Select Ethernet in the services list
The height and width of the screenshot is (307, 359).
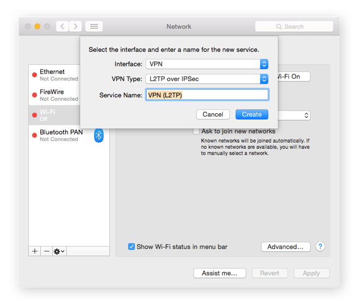(x=54, y=75)
